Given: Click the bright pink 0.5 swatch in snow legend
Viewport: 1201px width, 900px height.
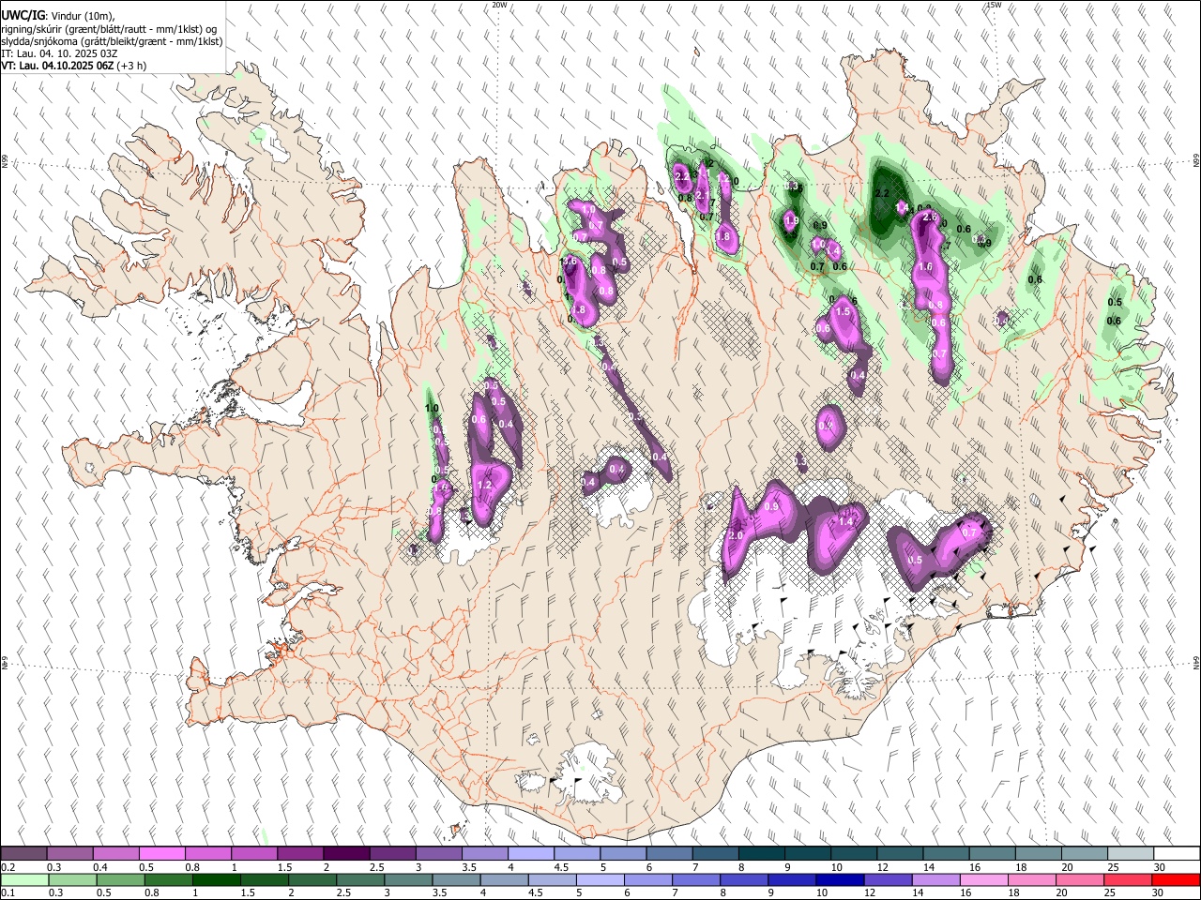Looking at the screenshot, I should [161, 854].
